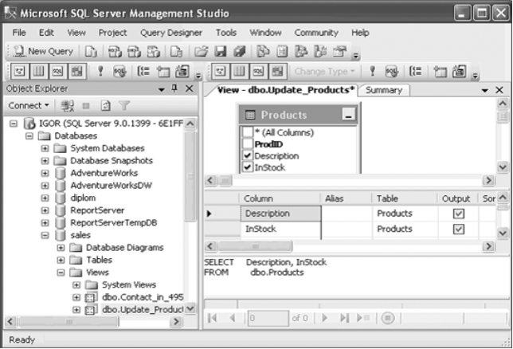Click the Stop icon in Object Explorer
Image resolution: width=513 pixels, height=349 pixels.
click(x=86, y=106)
